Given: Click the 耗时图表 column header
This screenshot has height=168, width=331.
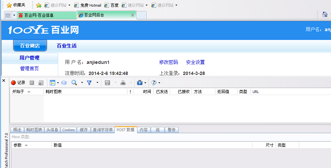Looking at the screenshot, I should (85, 91).
